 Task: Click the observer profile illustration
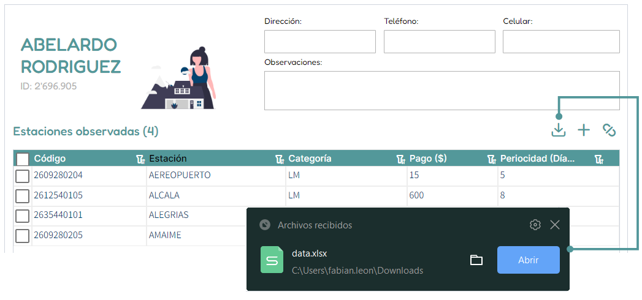[178, 78]
